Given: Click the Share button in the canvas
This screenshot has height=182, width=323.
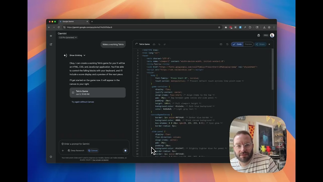Looking at the screenshot, I should pyautogui.click(x=260, y=44).
